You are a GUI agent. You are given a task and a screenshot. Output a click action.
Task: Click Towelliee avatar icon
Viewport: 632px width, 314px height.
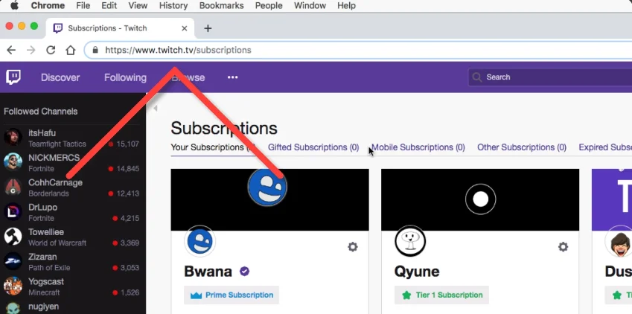(x=13, y=237)
